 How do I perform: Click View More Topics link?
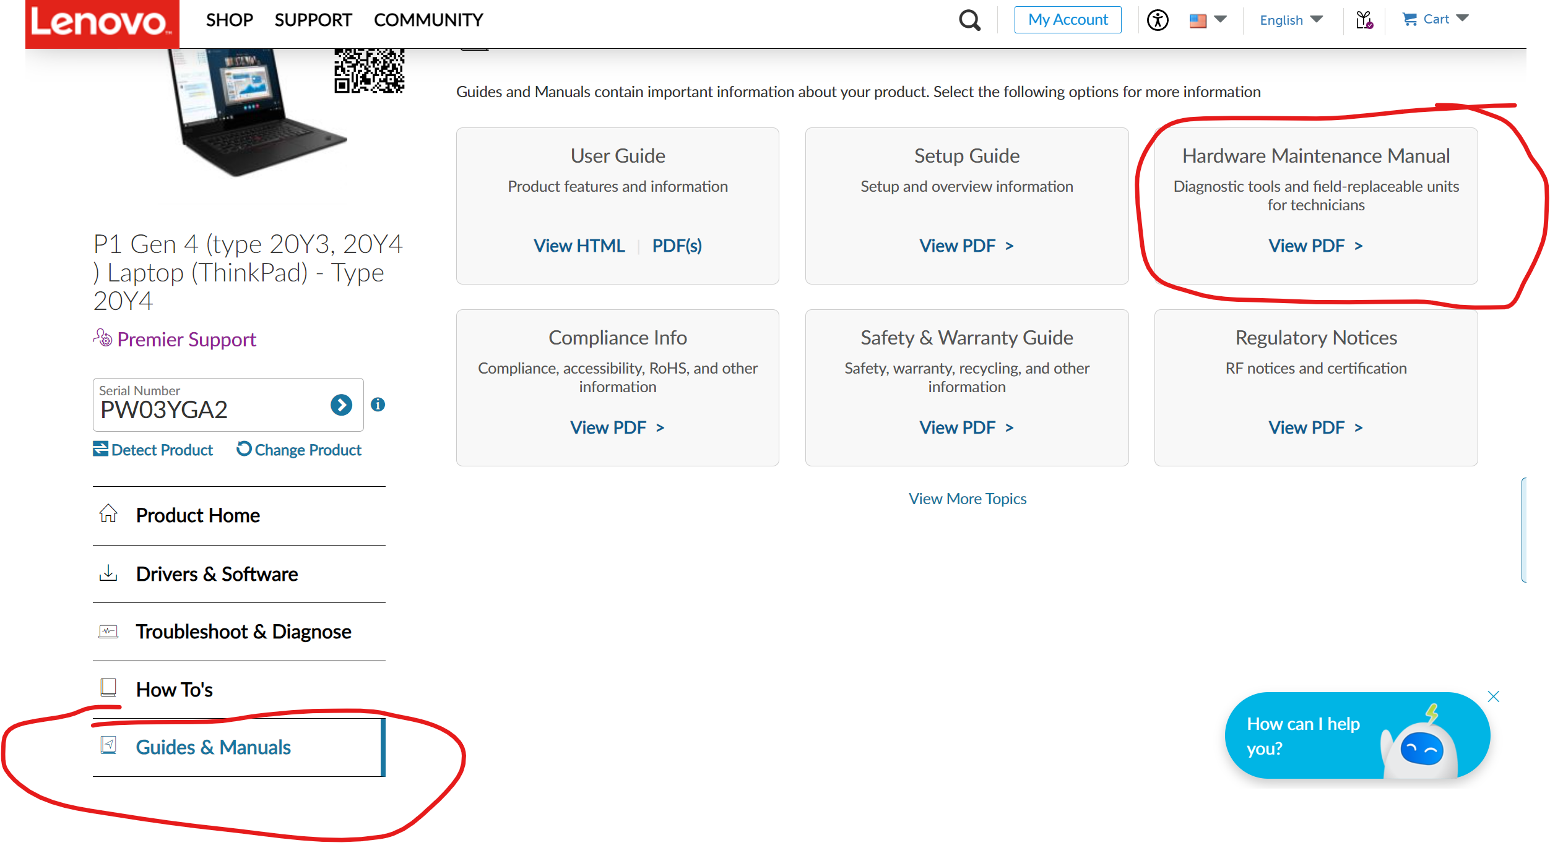967,499
